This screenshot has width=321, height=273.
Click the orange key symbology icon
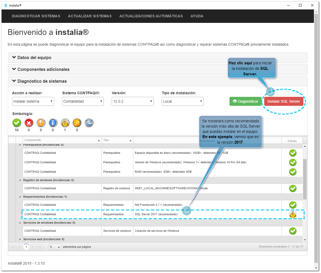[x=77, y=123]
